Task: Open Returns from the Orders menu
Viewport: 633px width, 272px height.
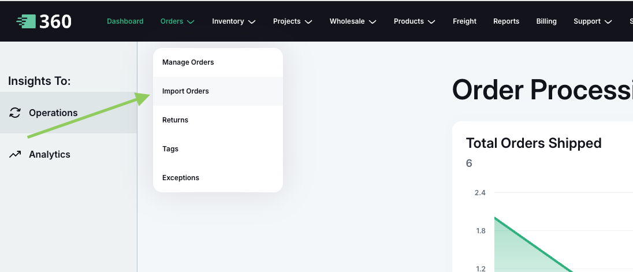Action: pyautogui.click(x=176, y=120)
